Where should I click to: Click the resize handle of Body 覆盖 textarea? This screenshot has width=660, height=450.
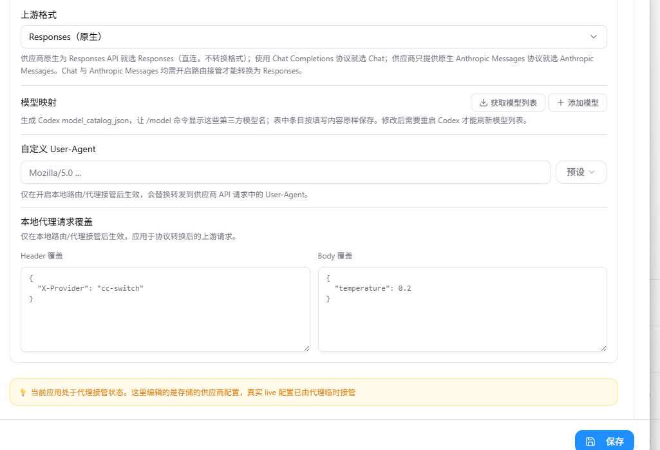603,348
